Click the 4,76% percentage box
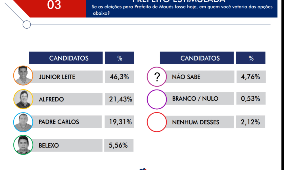The height and width of the screenshot is (170, 284). click(251, 77)
